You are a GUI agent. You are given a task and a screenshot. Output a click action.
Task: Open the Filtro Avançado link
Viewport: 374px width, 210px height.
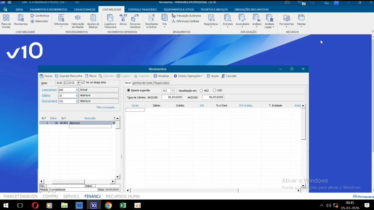[x=107, y=108]
